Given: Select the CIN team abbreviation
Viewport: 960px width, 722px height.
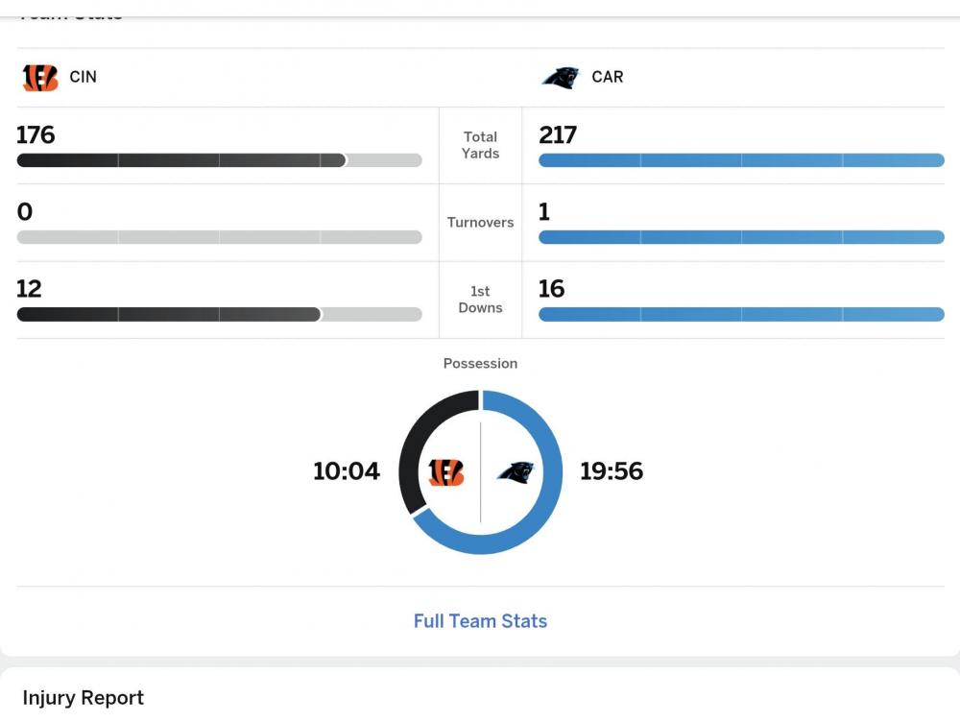Looking at the screenshot, I should point(84,77).
